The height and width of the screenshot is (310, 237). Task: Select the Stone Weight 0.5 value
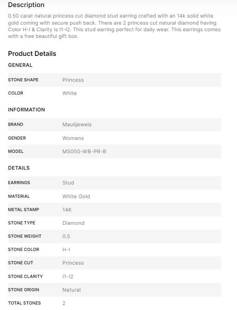click(66, 236)
